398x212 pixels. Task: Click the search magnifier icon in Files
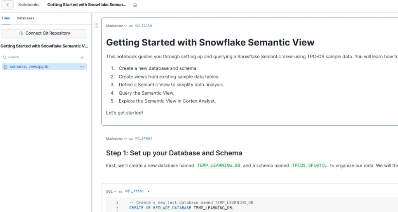coord(5,57)
